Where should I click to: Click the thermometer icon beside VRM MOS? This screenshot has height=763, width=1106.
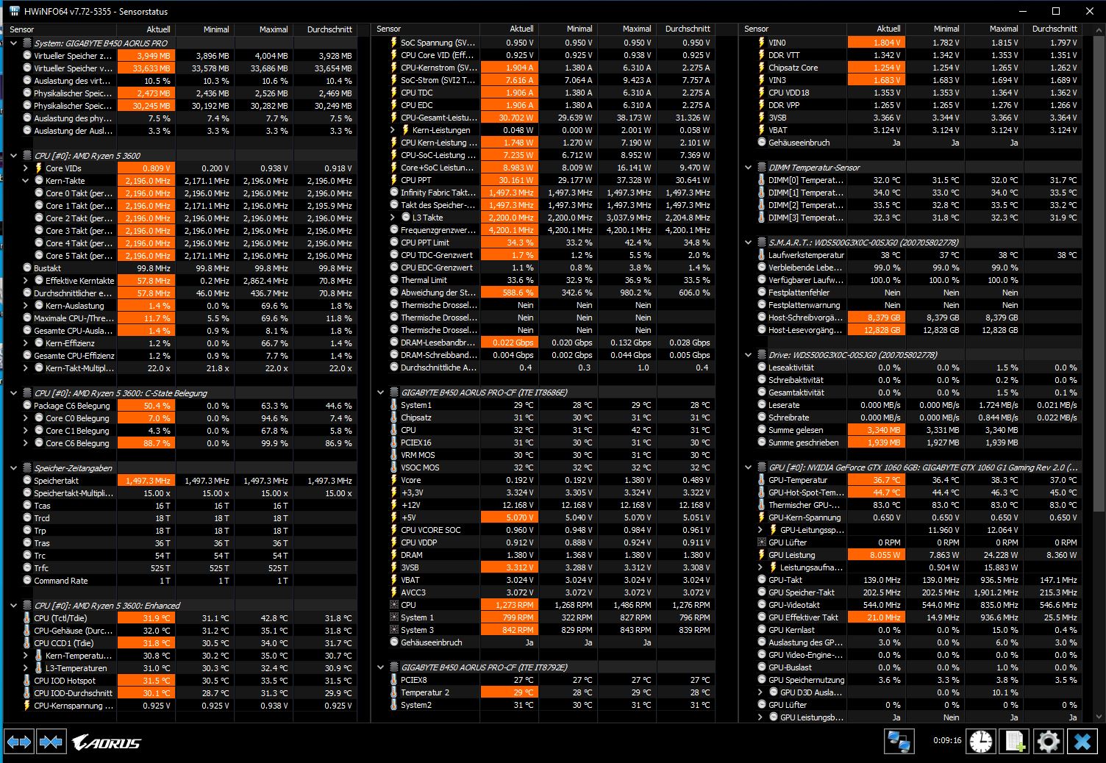click(x=394, y=455)
